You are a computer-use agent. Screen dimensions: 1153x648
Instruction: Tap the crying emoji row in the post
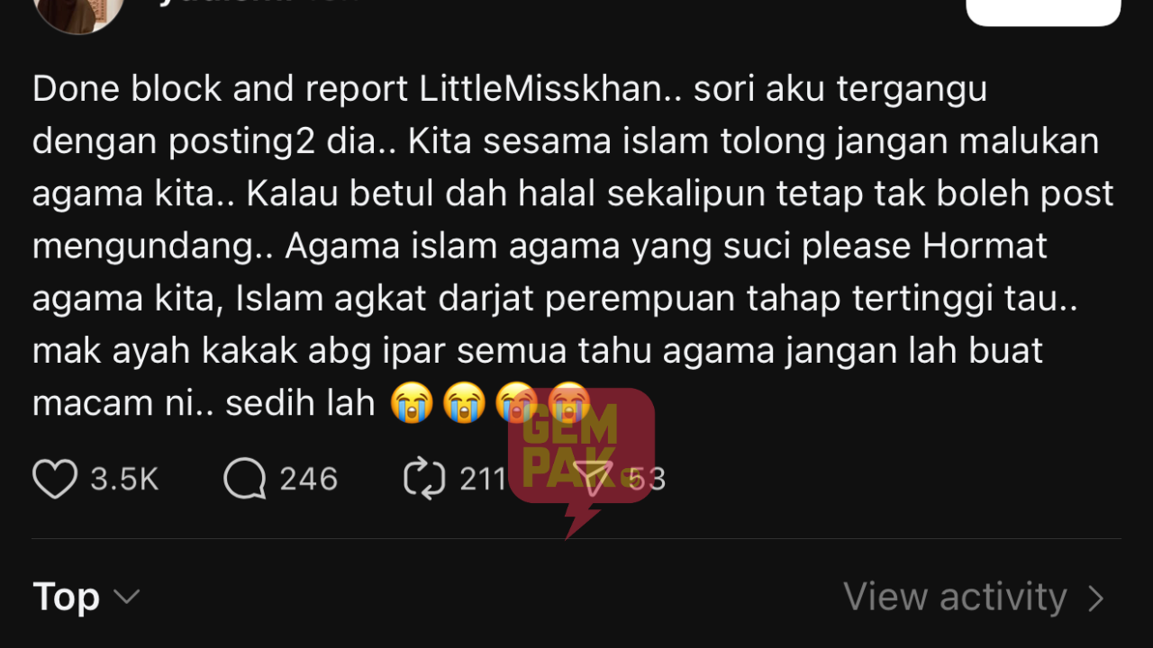pos(491,402)
